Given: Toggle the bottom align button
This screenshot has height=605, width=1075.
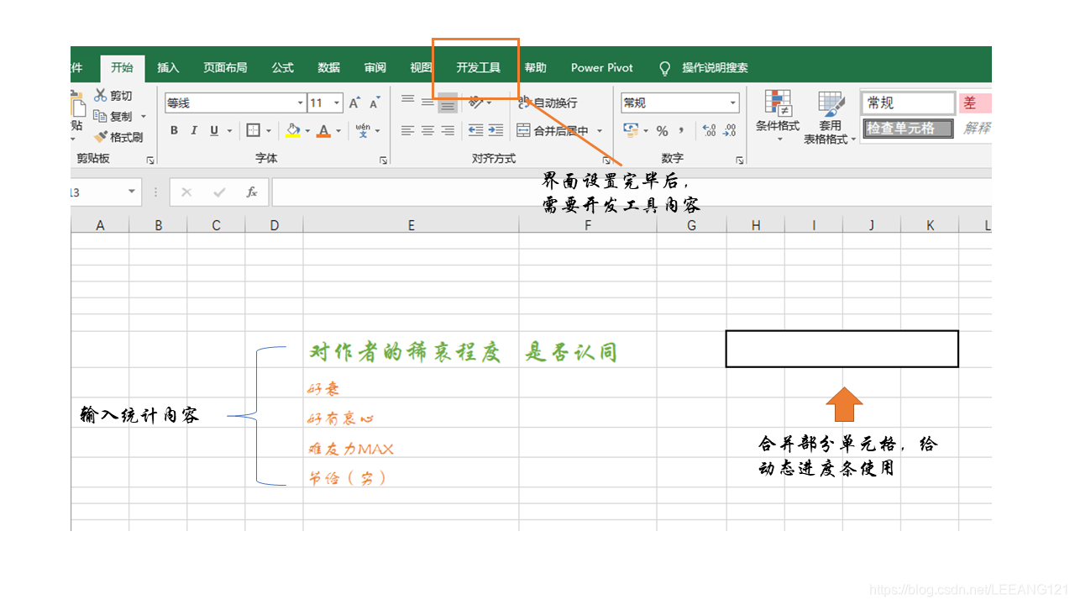Looking at the screenshot, I should point(448,103).
